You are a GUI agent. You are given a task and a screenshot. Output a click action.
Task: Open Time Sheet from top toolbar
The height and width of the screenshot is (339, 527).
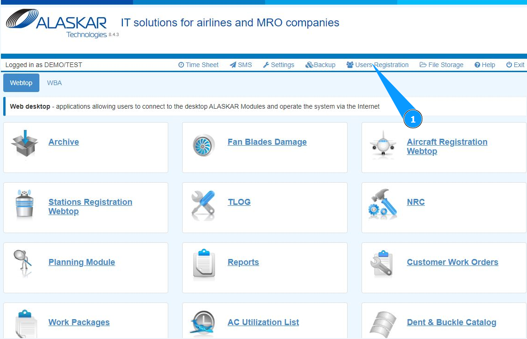[x=198, y=65]
